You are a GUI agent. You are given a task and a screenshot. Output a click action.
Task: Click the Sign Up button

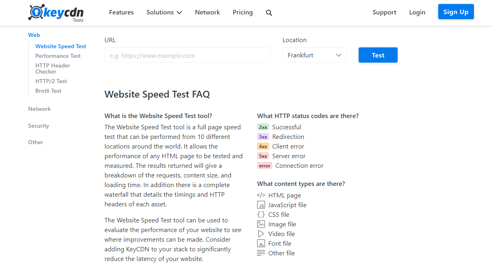point(456,12)
